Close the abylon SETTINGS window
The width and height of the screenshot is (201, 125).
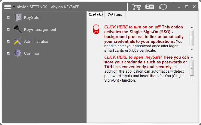tap(194, 7)
